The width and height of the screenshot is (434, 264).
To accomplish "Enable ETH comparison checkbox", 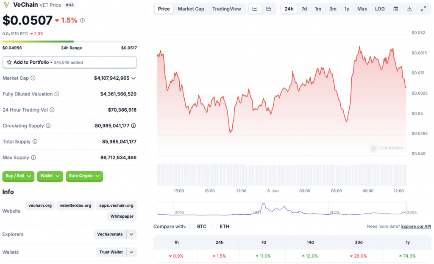I will pos(214,227).
